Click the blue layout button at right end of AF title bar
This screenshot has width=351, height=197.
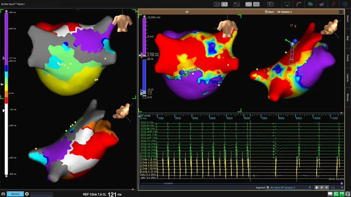click(x=341, y=12)
